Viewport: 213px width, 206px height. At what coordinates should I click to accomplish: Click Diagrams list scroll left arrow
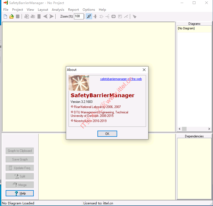click(x=180, y=129)
